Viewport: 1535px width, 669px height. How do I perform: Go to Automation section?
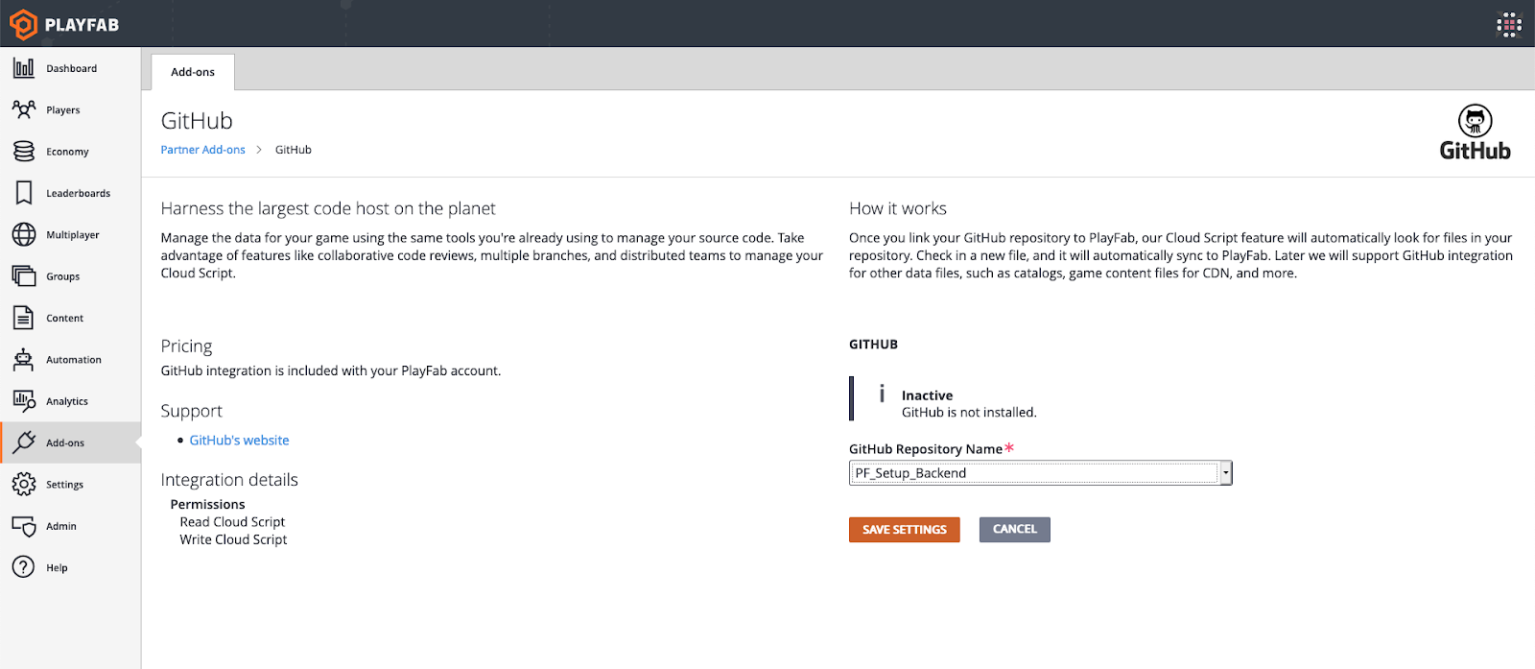click(x=71, y=359)
